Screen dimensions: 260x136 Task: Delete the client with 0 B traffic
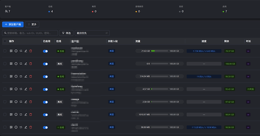[x=31, y=63]
